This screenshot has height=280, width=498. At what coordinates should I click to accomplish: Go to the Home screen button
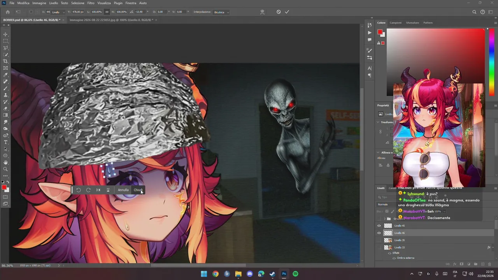point(7,12)
